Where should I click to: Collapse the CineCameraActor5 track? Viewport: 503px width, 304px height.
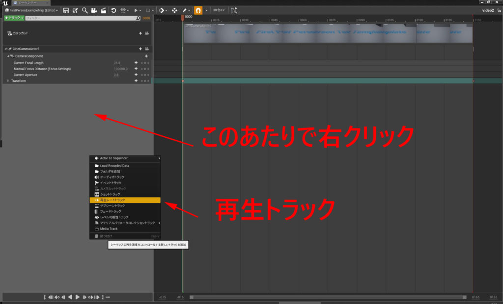tap(4, 49)
